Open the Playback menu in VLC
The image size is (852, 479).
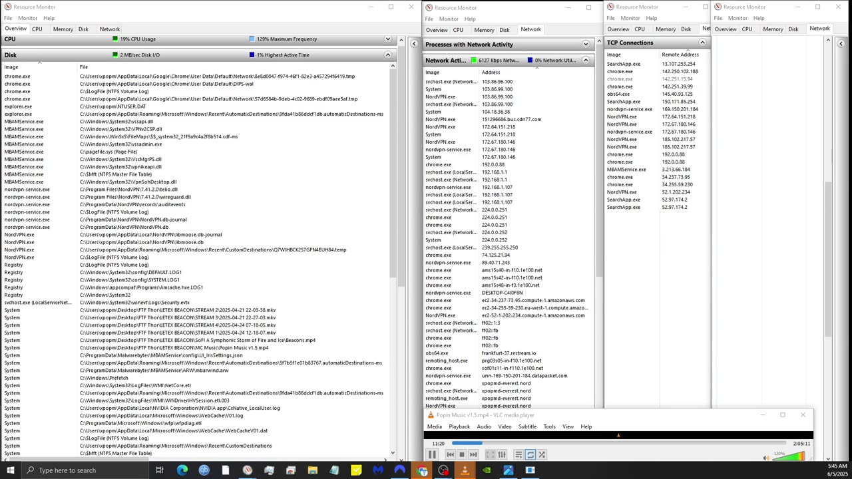pos(459,426)
